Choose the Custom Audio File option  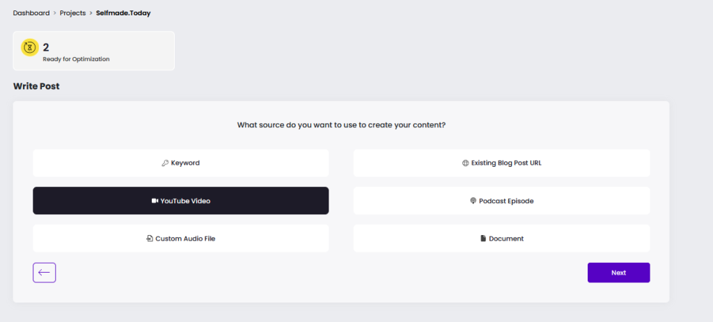[180, 239]
